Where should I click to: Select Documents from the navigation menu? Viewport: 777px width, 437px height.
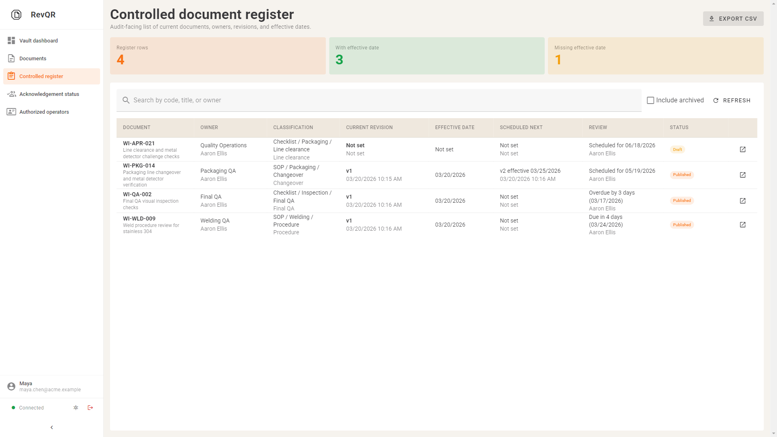[32, 58]
